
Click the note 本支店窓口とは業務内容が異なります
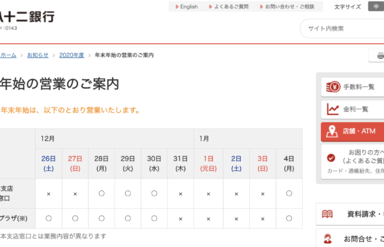pyautogui.click(x=53, y=236)
